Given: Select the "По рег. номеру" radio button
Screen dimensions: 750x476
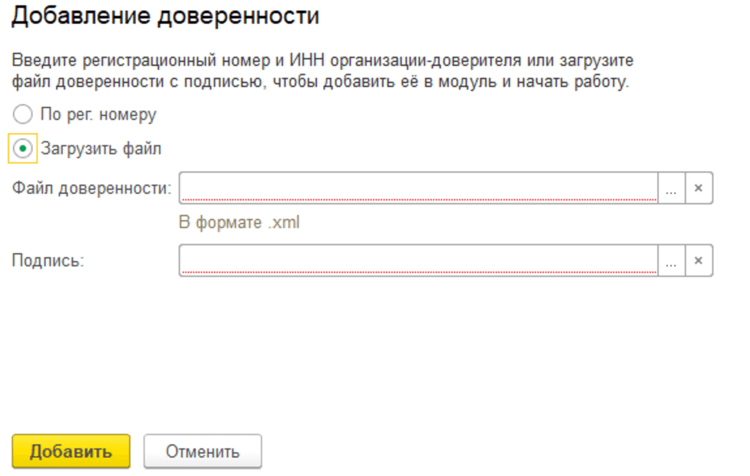Looking at the screenshot, I should click(23, 114).
